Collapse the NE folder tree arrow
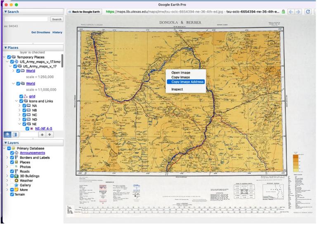Screen dimensions: 317x225 [20, 124]
